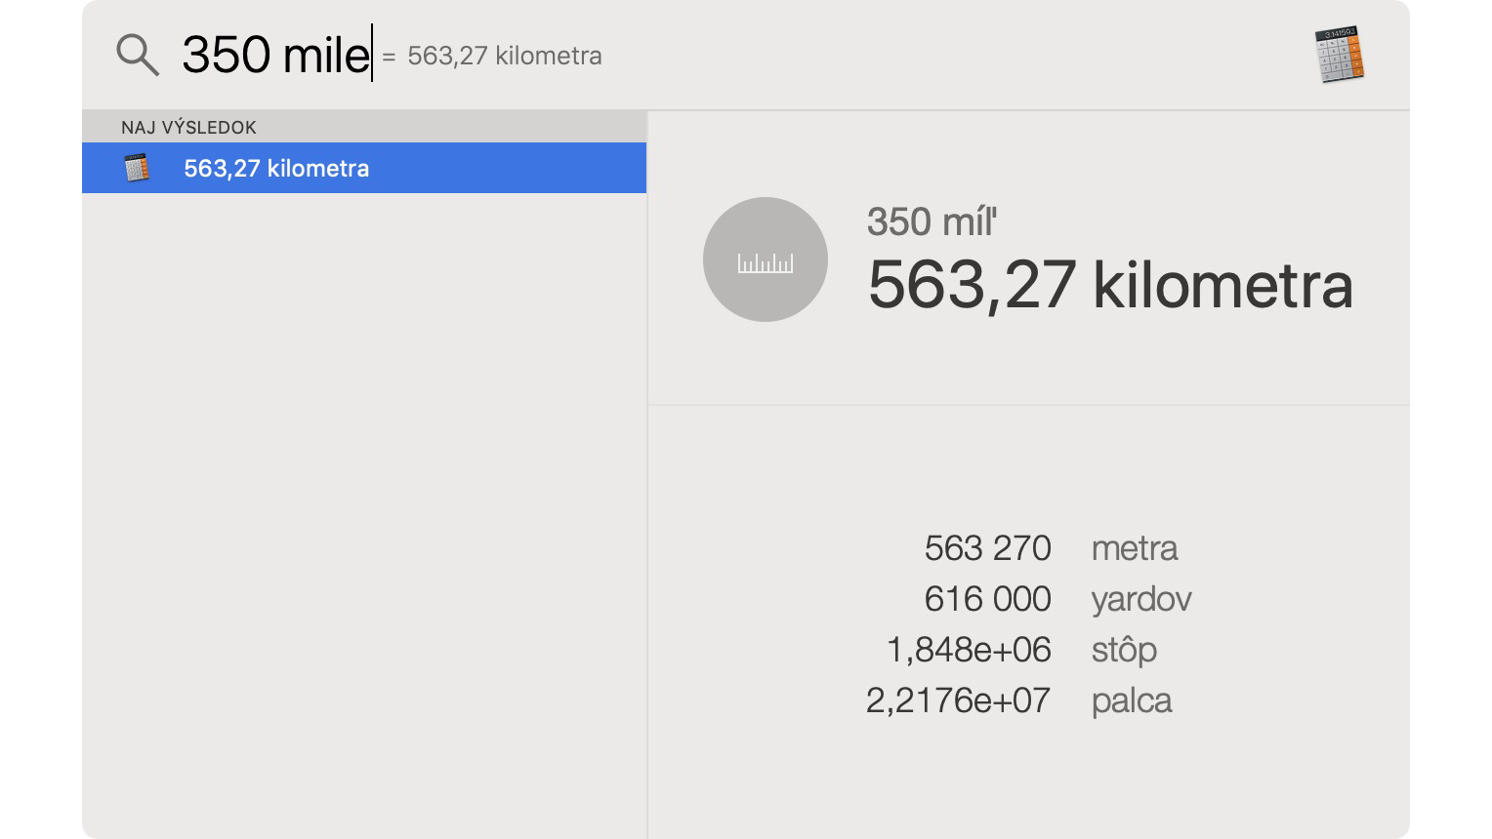This screenshot has width=1492, height=839.
Task: Click the 1,848e+06 feet value
Action: pos(969,650)
